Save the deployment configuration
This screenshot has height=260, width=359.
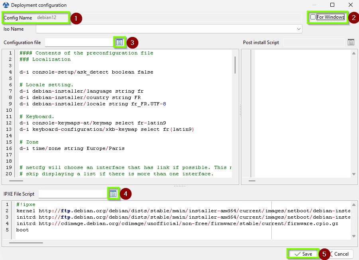pos(303,254)
